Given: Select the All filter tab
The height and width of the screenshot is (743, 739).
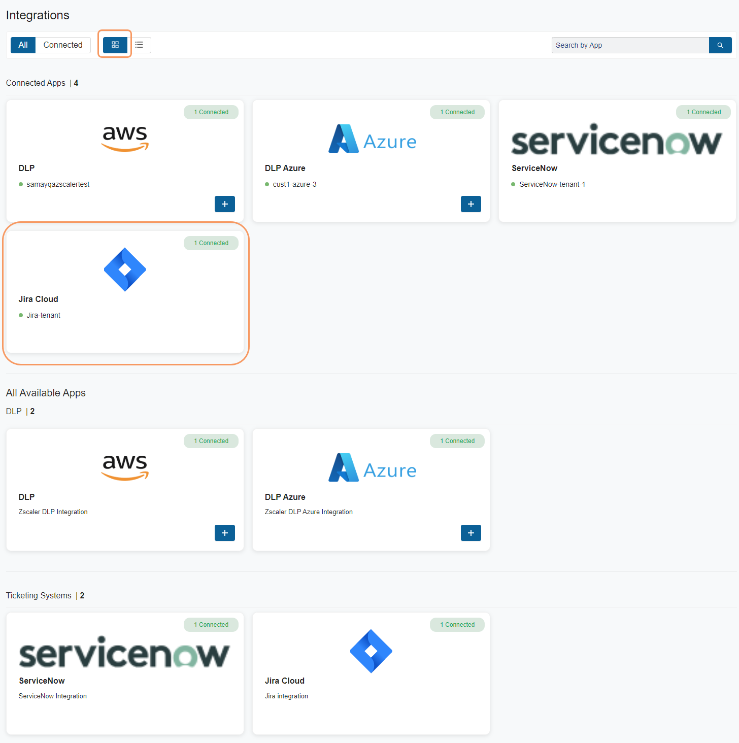Looking at the screenshot, I should [x=23, y=45].
